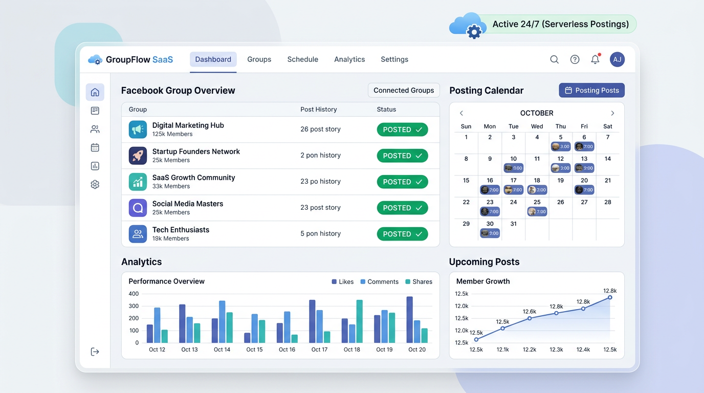Click the Posting Posts button
This screenshot has width=704, height=393.
pyautogui.click(x=592, y=90)
